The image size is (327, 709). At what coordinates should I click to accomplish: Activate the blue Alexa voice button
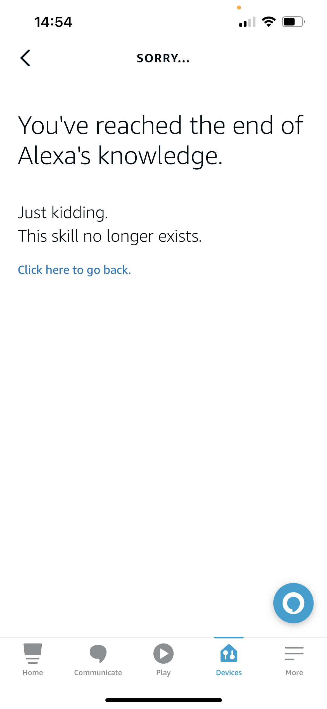(x=293, y=603)
